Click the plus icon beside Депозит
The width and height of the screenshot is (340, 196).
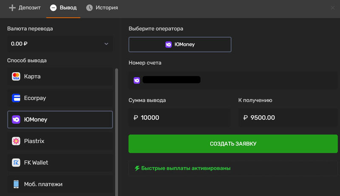tap(12, 8)
